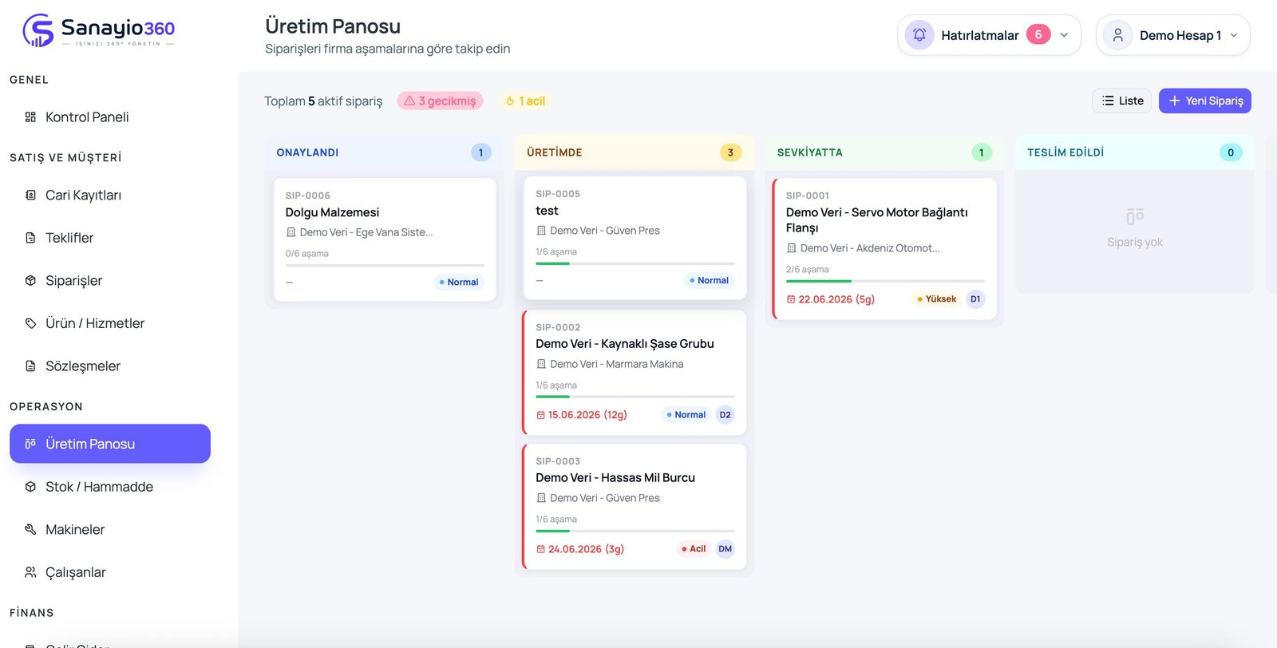
Task: Open Kontrol Paneli in the sidebar
Action: point(110,117)
